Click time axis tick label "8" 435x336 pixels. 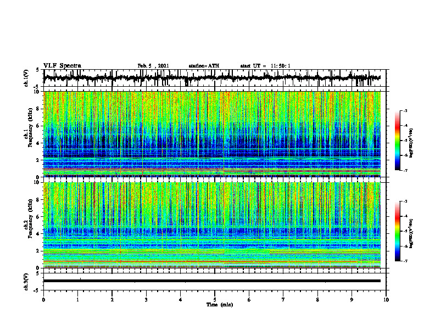pos(317,300)
